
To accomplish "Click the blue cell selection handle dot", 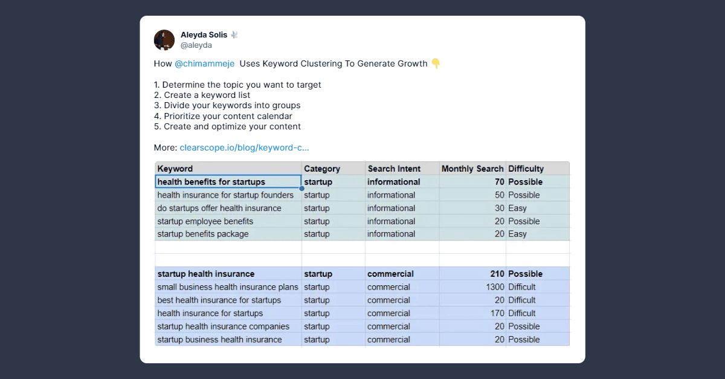I will [x=301, y=189].
